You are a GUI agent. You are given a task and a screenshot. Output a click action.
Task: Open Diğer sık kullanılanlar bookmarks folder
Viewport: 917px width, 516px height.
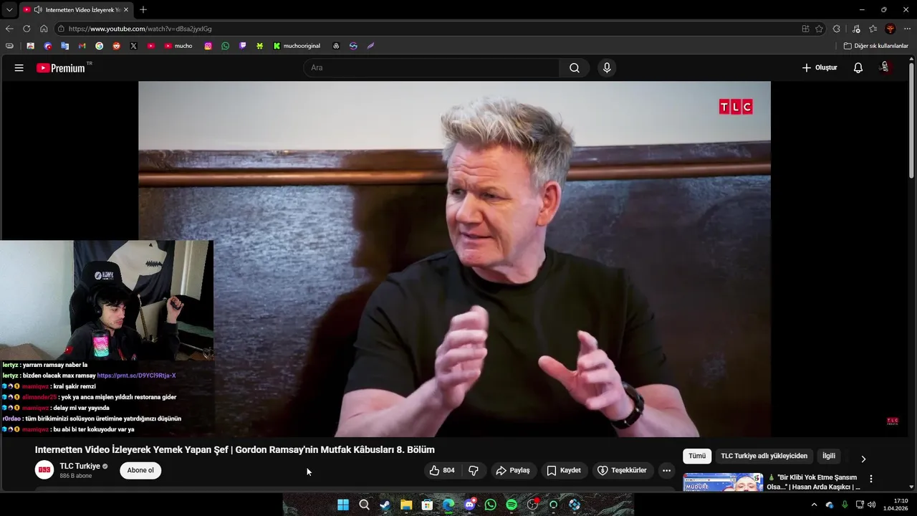coord(875,46)
